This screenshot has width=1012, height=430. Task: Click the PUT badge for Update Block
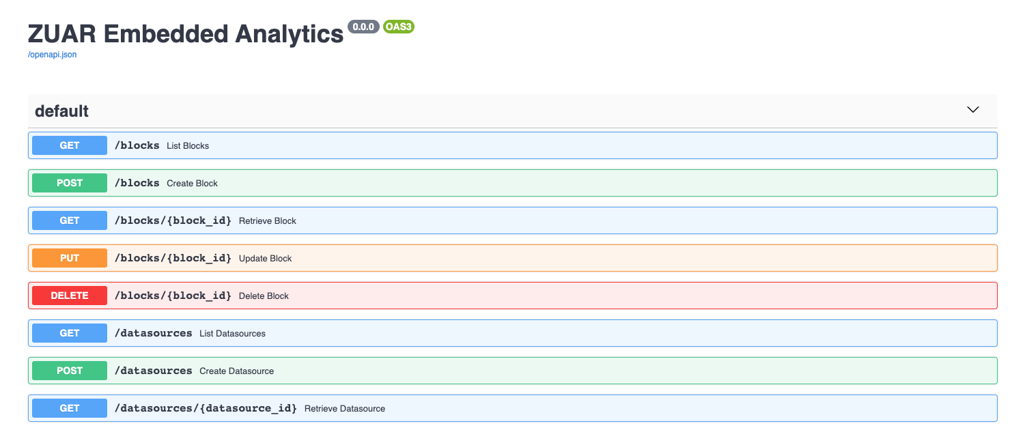pos(70,258)
